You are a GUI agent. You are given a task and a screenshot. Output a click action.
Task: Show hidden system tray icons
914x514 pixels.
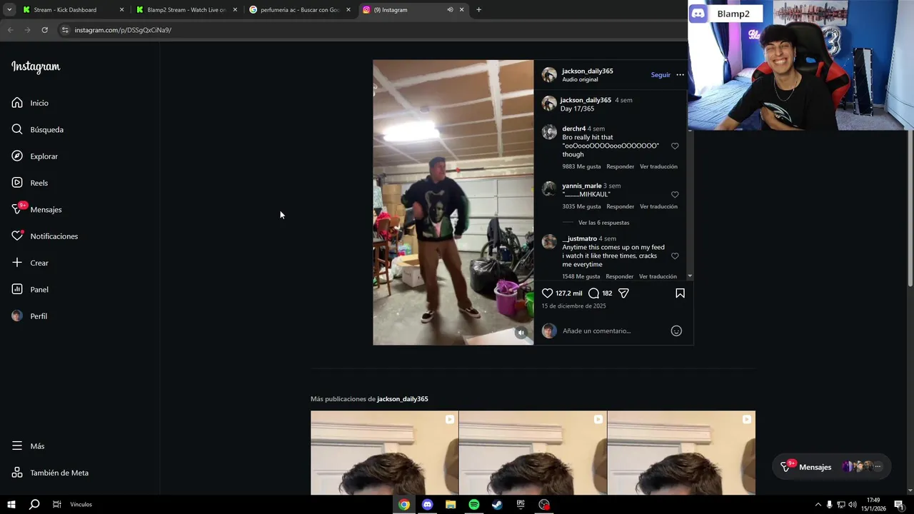[818, 505]
